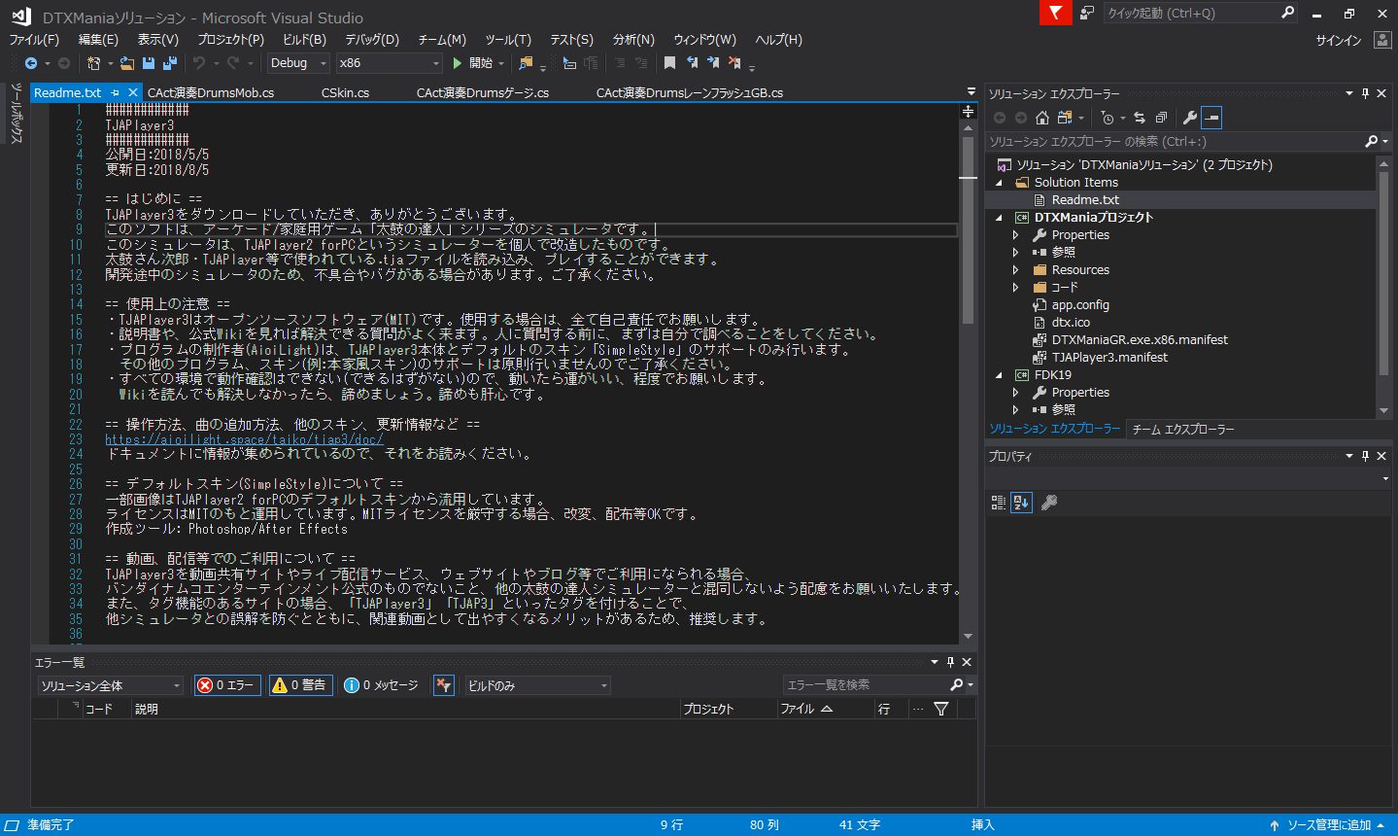
Task: Click the Property Pages wrench in Properties panel
Action: click(x=1048, y=503)
